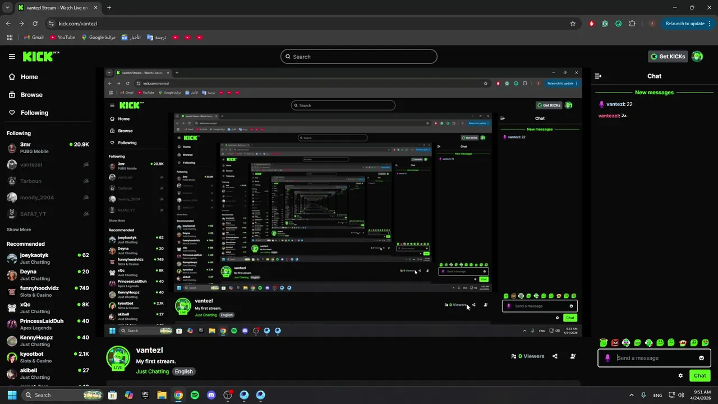Click the follow user icon beside share
718x404 pixels.
[x=573, y=356]
